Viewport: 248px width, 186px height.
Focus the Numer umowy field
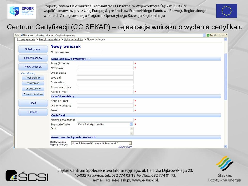click(x=90, y=52)
